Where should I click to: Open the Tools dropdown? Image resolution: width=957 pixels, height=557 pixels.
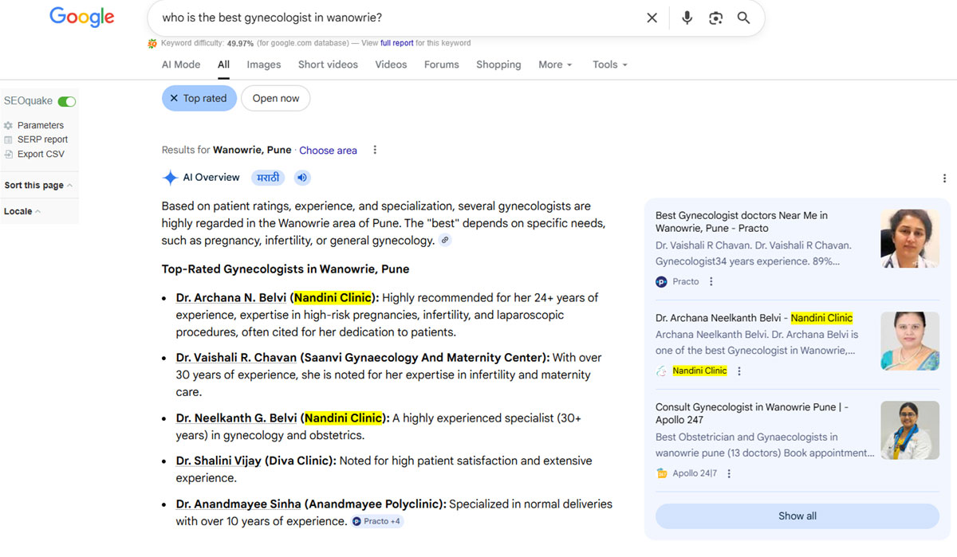coord(610,65)
